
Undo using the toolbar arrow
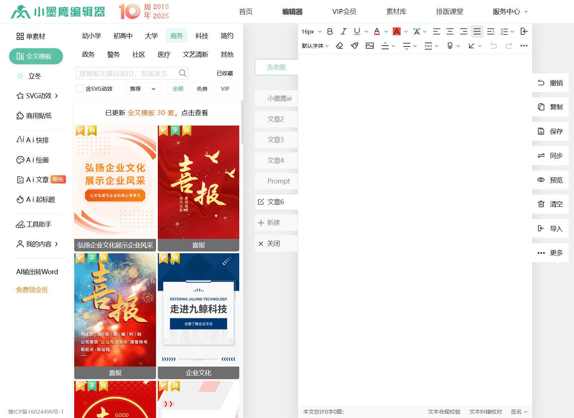point(494,46)
